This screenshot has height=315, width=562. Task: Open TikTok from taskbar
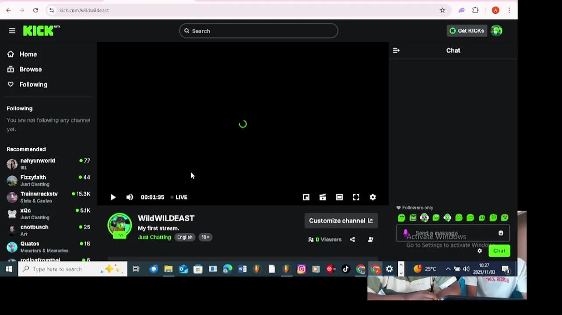tap(346, 269)
